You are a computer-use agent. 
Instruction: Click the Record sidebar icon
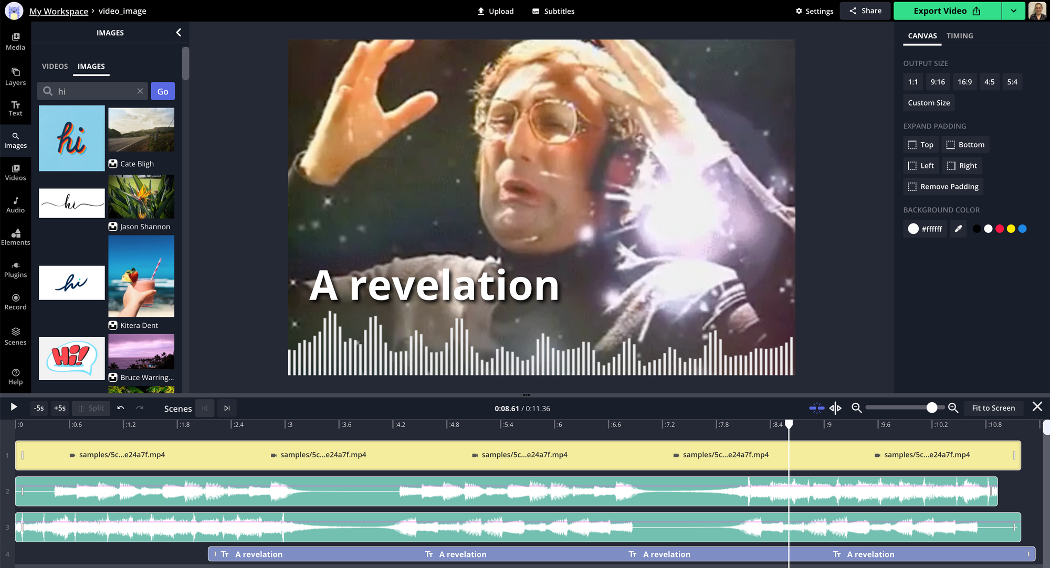[15, 302]
